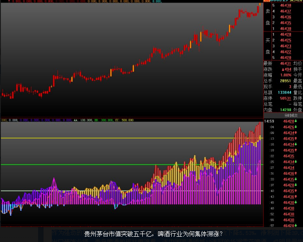303x242 pixels.
Task: Click the :18 tick price 46435
Action: pyautogui.click(x=289, y=150)
